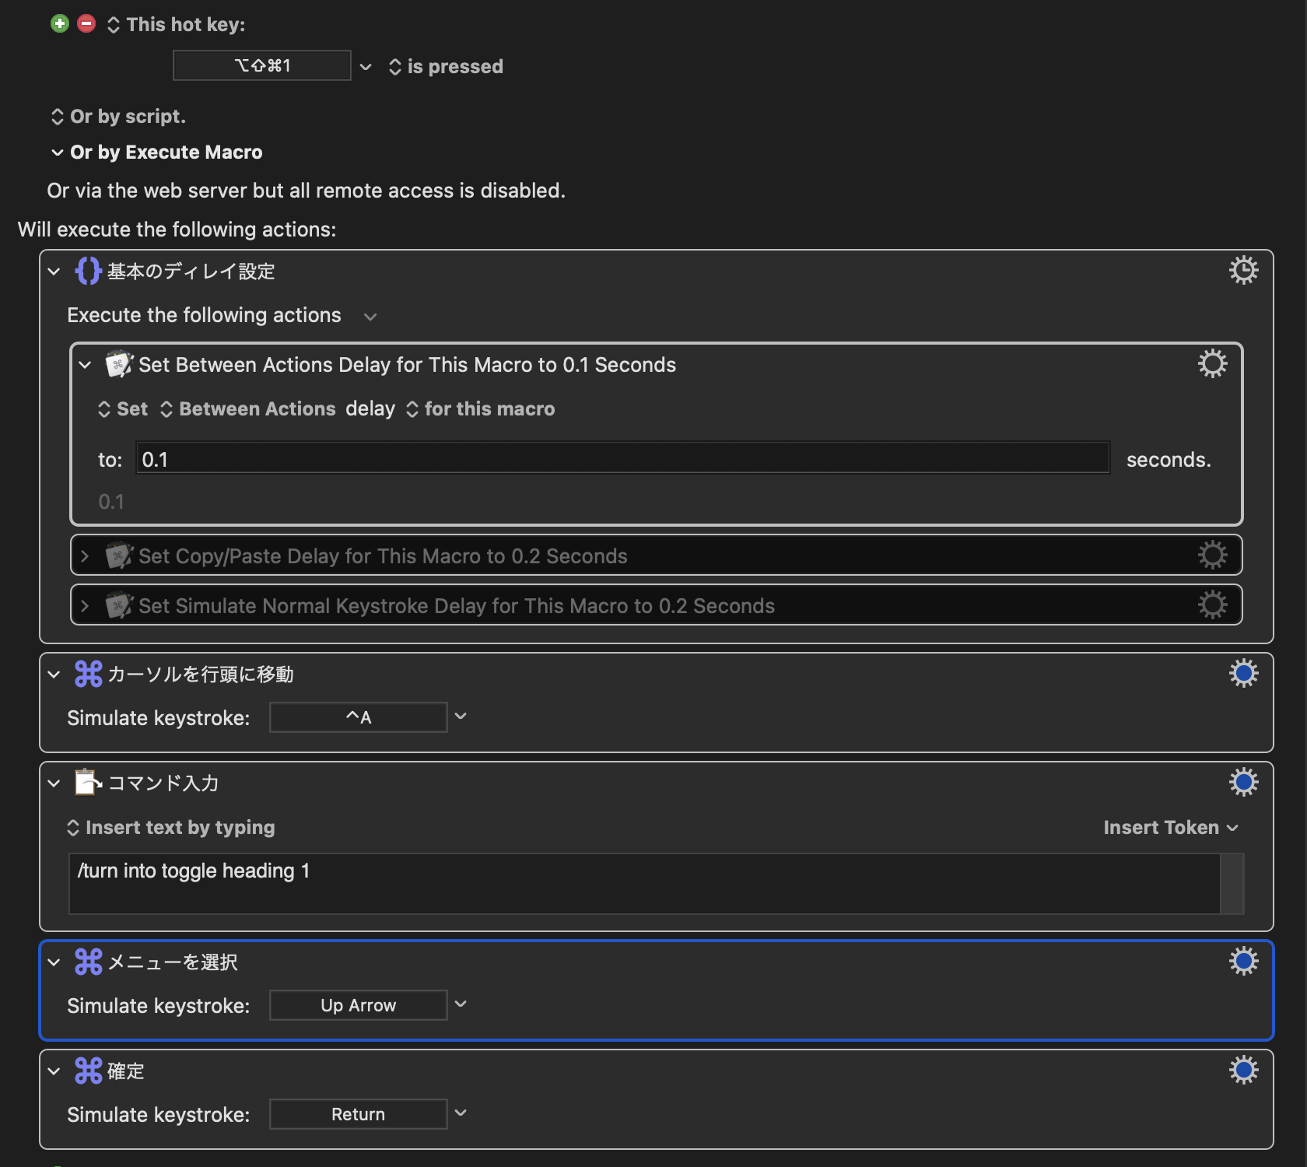The width and height of the screenshot is (1307, 1167).
Task: Click clipboard icon of コマンド入力 action
Action: 88,783
